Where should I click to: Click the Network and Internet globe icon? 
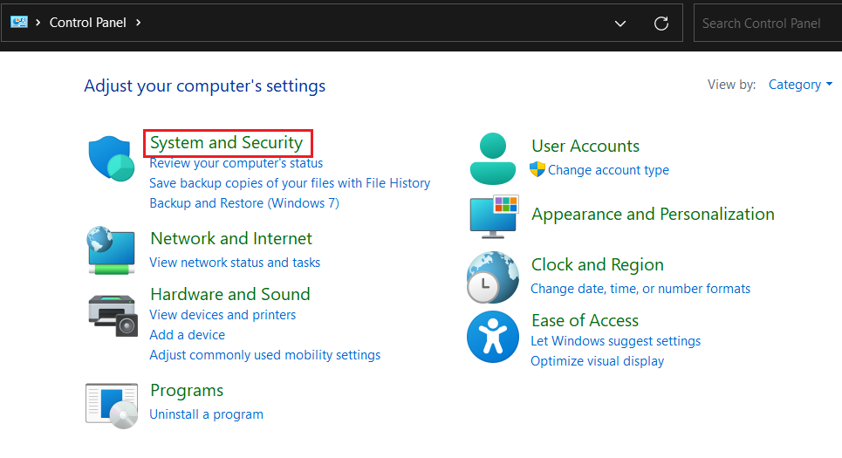point(112,250)
